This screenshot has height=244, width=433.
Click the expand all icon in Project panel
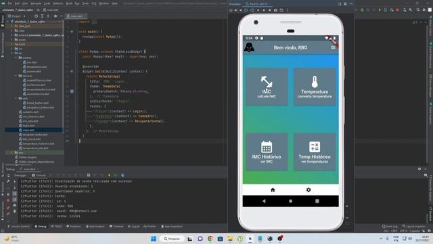pos(42,16)
